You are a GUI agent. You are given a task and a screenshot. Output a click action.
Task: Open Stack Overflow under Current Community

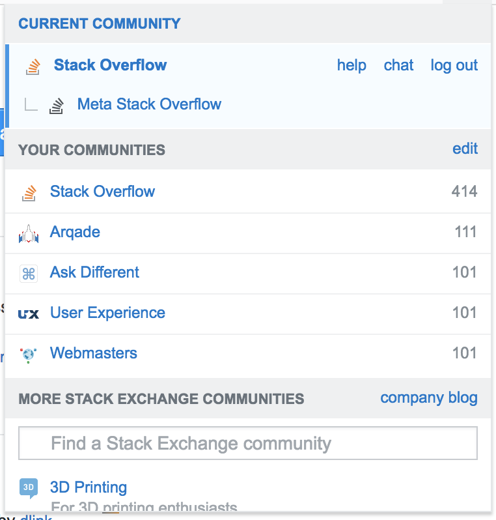point(111,65)
